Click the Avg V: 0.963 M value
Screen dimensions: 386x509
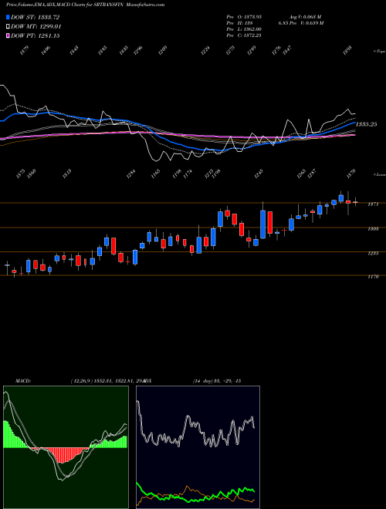(306, 17)
